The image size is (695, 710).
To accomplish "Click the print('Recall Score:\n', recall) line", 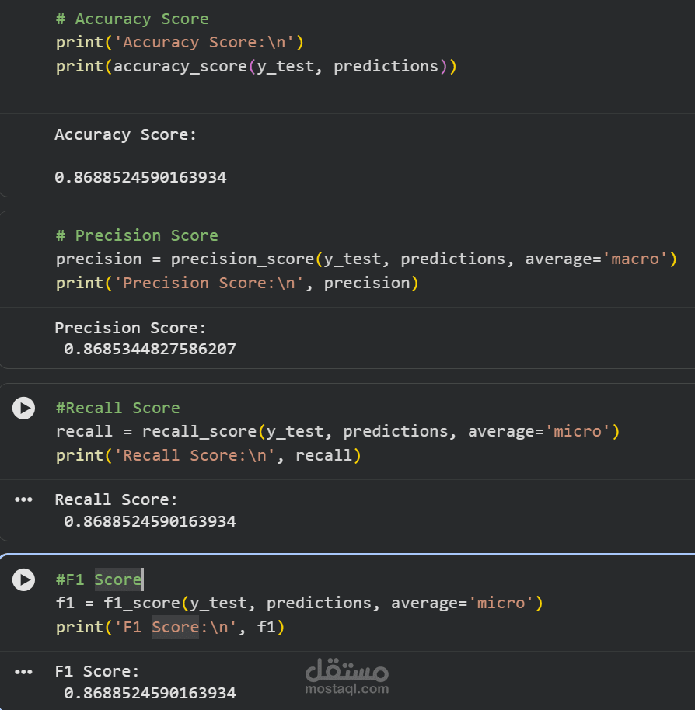I will [208, 455].
